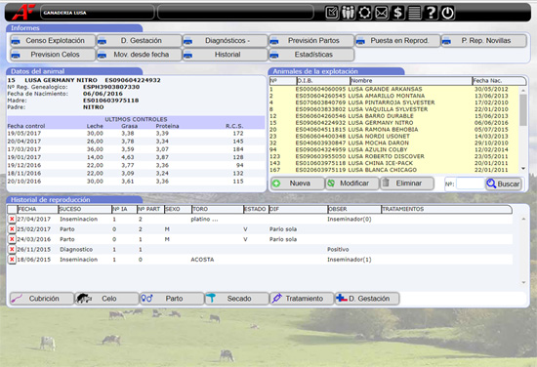Delete the 27/04/2017 Inseminacion record

[12, 219]
